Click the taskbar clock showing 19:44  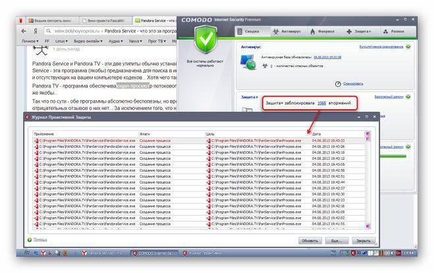click(x=408, y=253)
